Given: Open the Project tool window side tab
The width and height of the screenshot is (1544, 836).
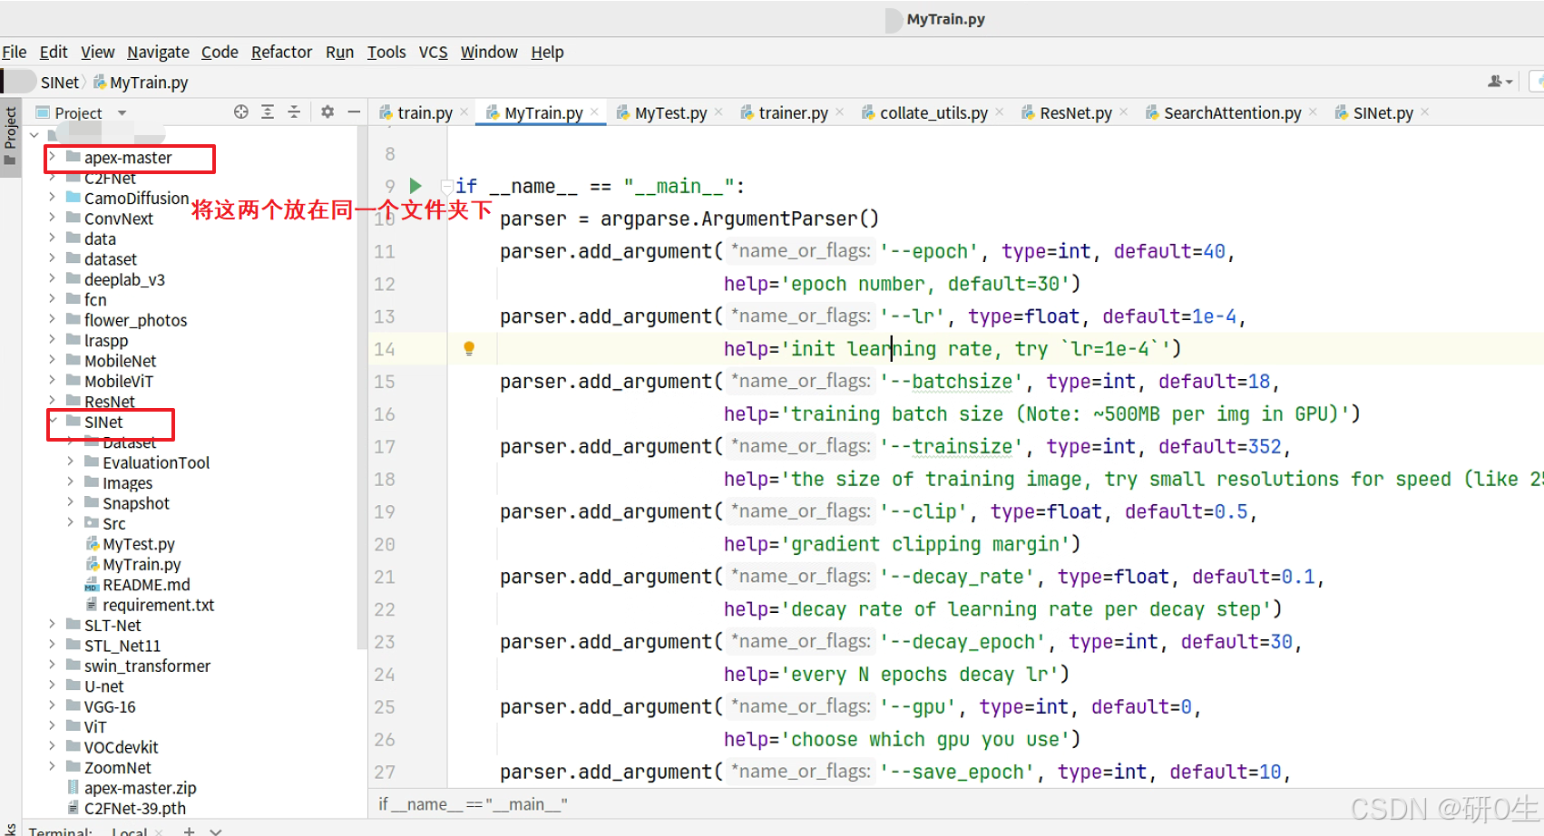Looking at the screenshot, I should click(11, 136).
